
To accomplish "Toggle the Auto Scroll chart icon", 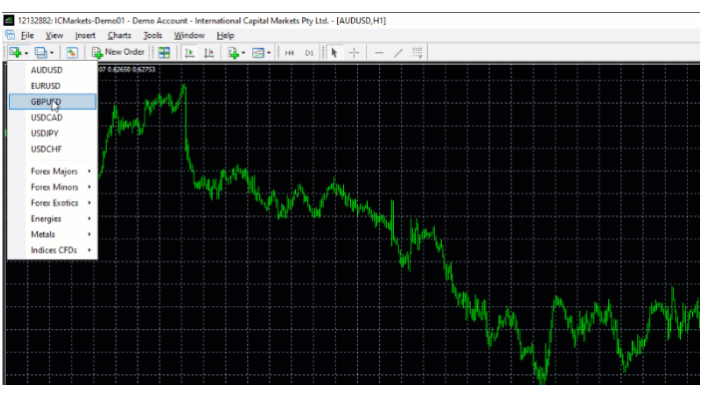I will click(189, 53).
